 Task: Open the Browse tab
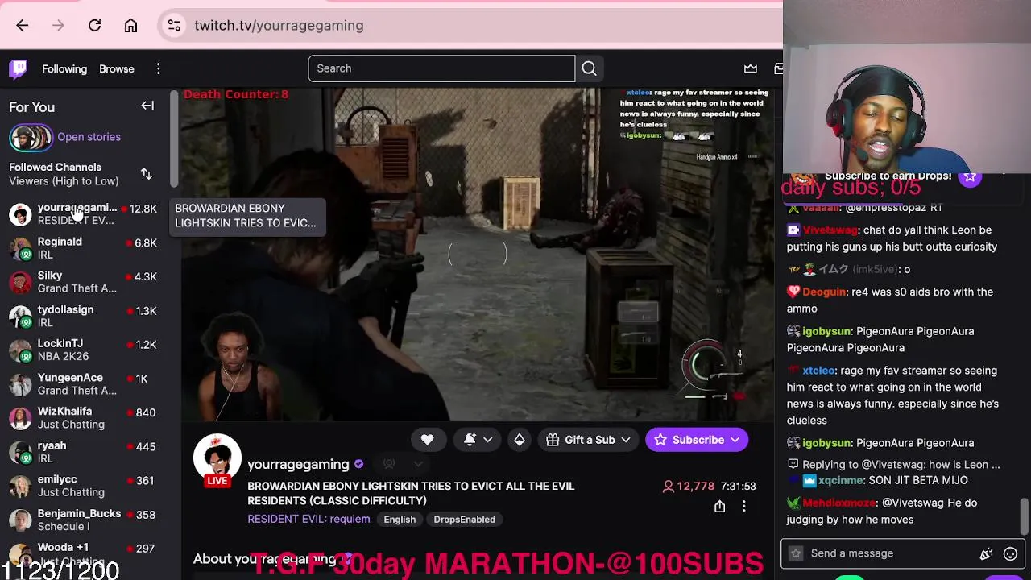tap(117, 68)
